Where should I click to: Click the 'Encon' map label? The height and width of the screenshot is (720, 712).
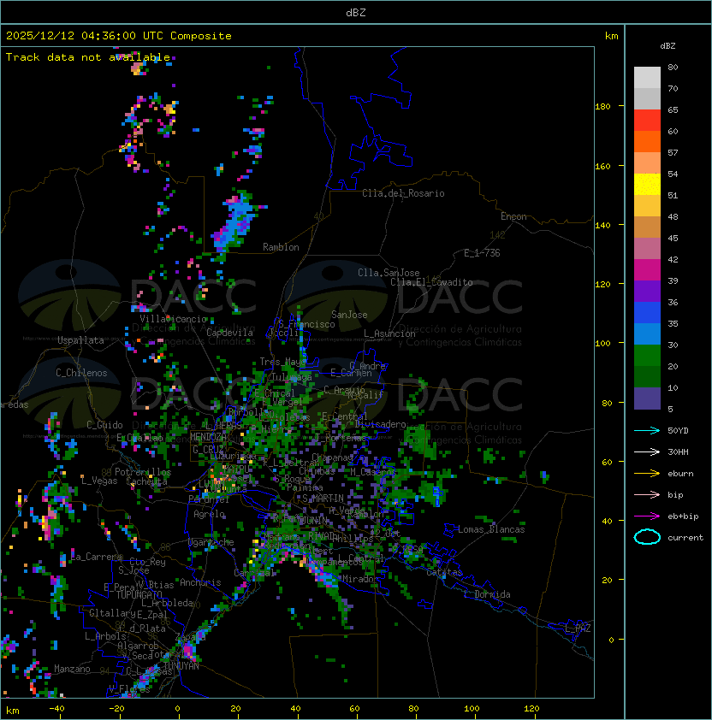513,216
